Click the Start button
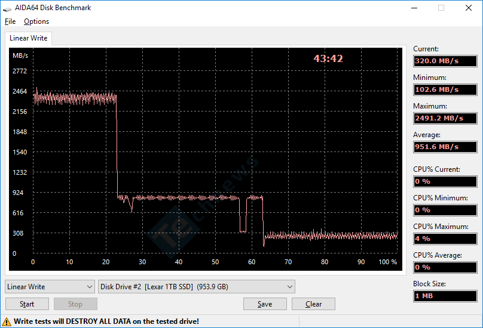Viewport: 483px width, 328px height. pyautogui.click(x=27, y=304)
